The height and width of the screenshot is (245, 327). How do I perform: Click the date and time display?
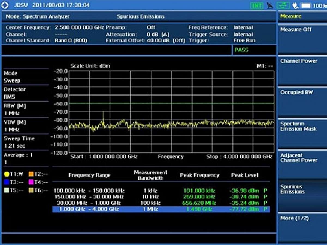click(61, 5)
